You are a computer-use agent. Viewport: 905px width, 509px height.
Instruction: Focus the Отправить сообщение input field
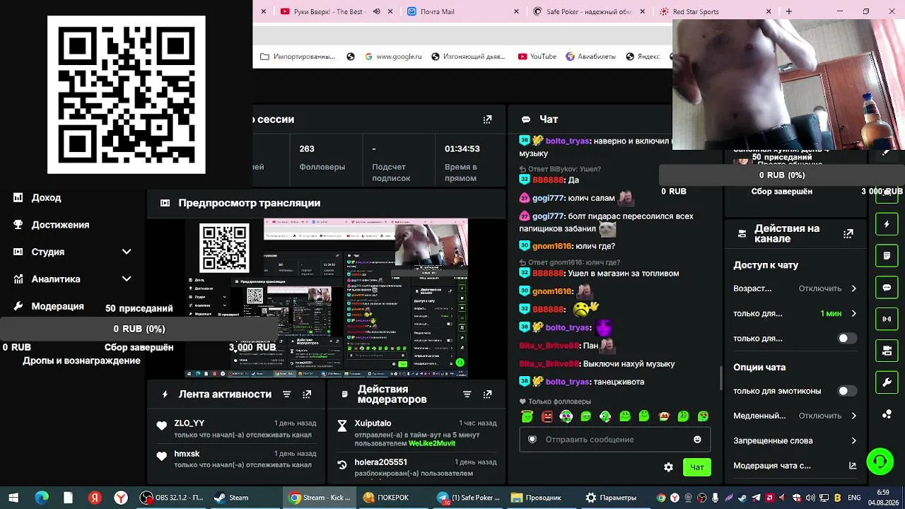pos(615,440)
